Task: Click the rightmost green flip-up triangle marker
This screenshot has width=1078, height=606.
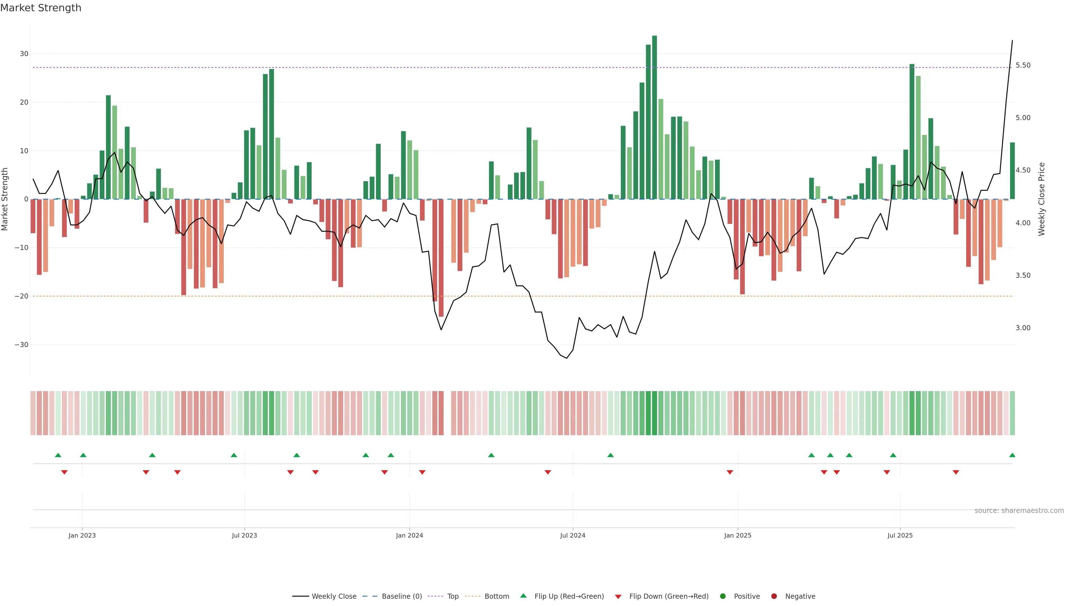Action: coord(1012,455)
